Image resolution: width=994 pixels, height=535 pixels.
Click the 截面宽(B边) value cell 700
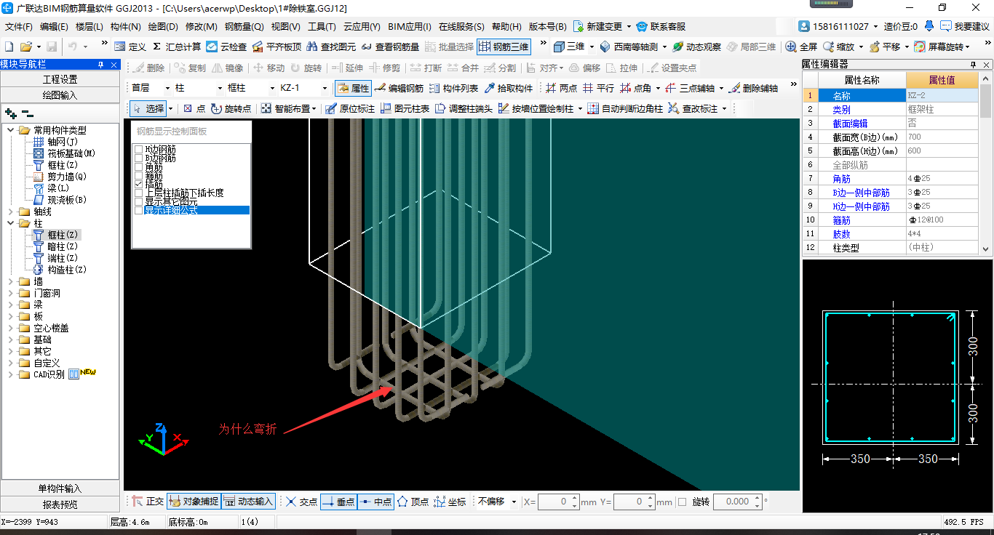tap(942, 137)
